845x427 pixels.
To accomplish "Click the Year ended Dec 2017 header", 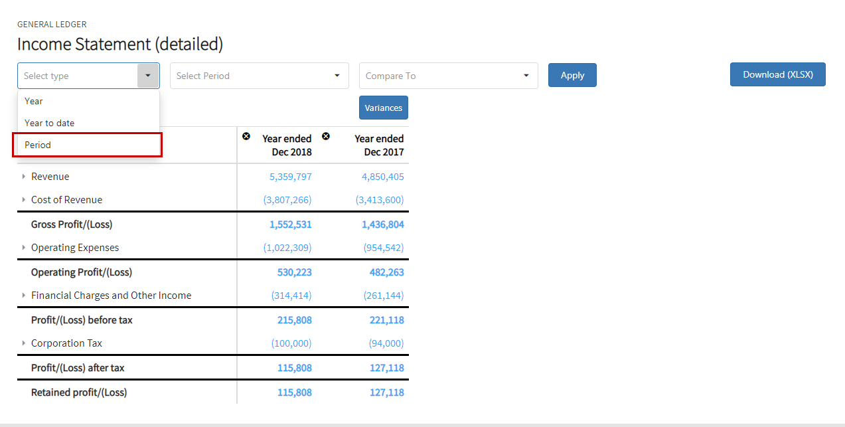I will pos(379,145).
